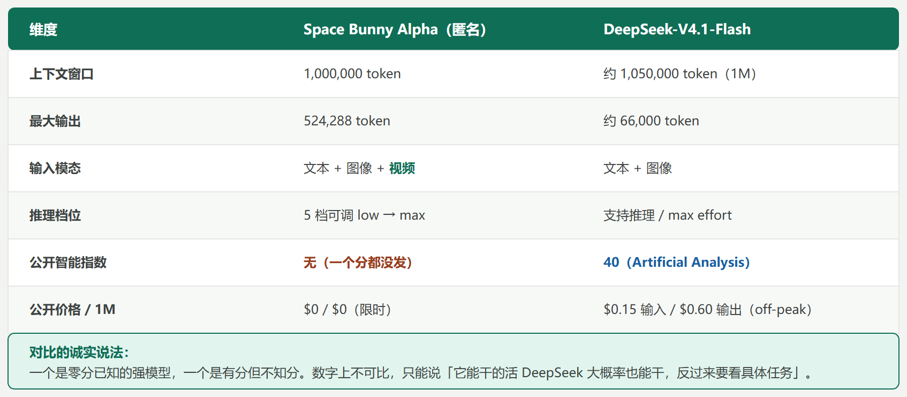Image resolution: width=907 pixels, height=397 pixels.
Task: Click the DeepSeek-V4.1-Flash column header
Action: [x=677, y=29]
